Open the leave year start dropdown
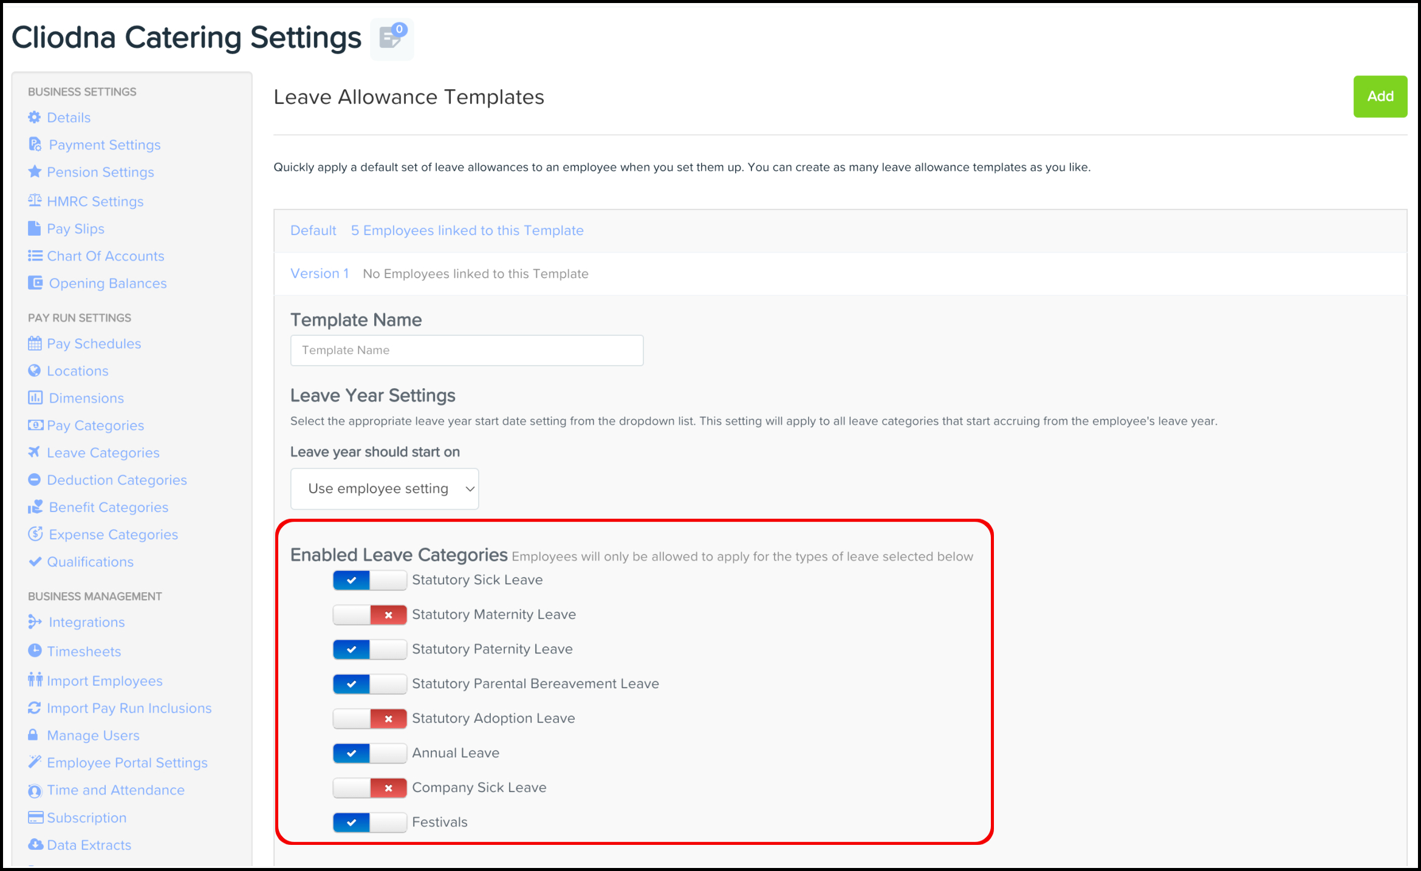The width and height of the screenshot is (1421, 871). (384, 488)
